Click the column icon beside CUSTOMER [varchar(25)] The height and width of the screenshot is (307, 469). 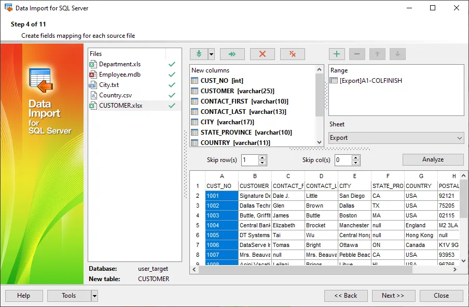[195, 91]
